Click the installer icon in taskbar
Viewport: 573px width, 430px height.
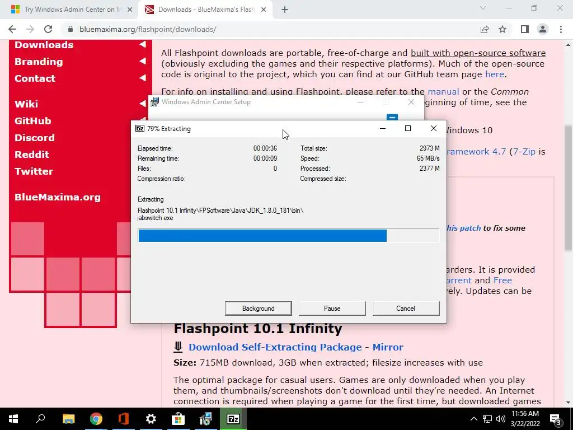pos(206,419)
